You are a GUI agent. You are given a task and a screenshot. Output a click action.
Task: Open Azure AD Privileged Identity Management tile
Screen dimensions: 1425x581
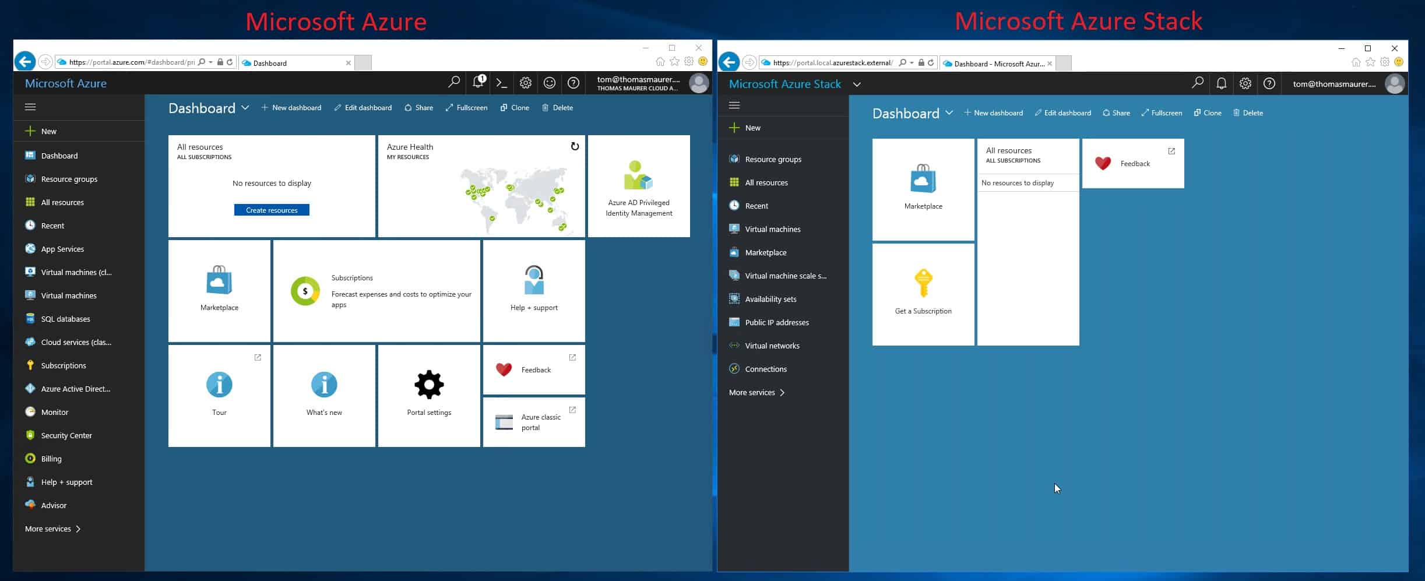[639, 186]
